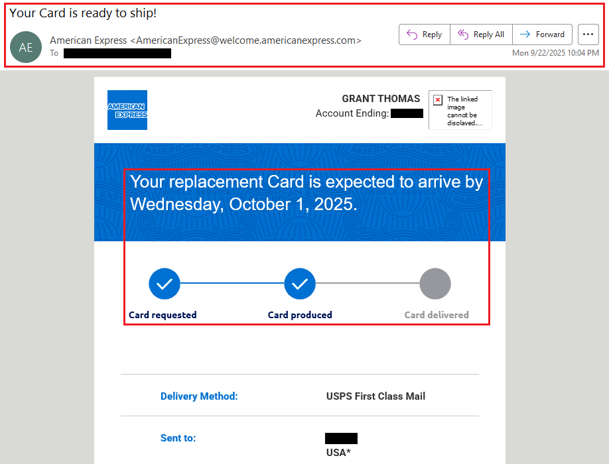Click the "Sent to:" label
609x464 pixels.
tap(178, 438)
